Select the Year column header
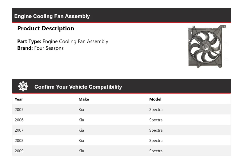The height and width of the screenshot is (164, 243). [19, 99]
